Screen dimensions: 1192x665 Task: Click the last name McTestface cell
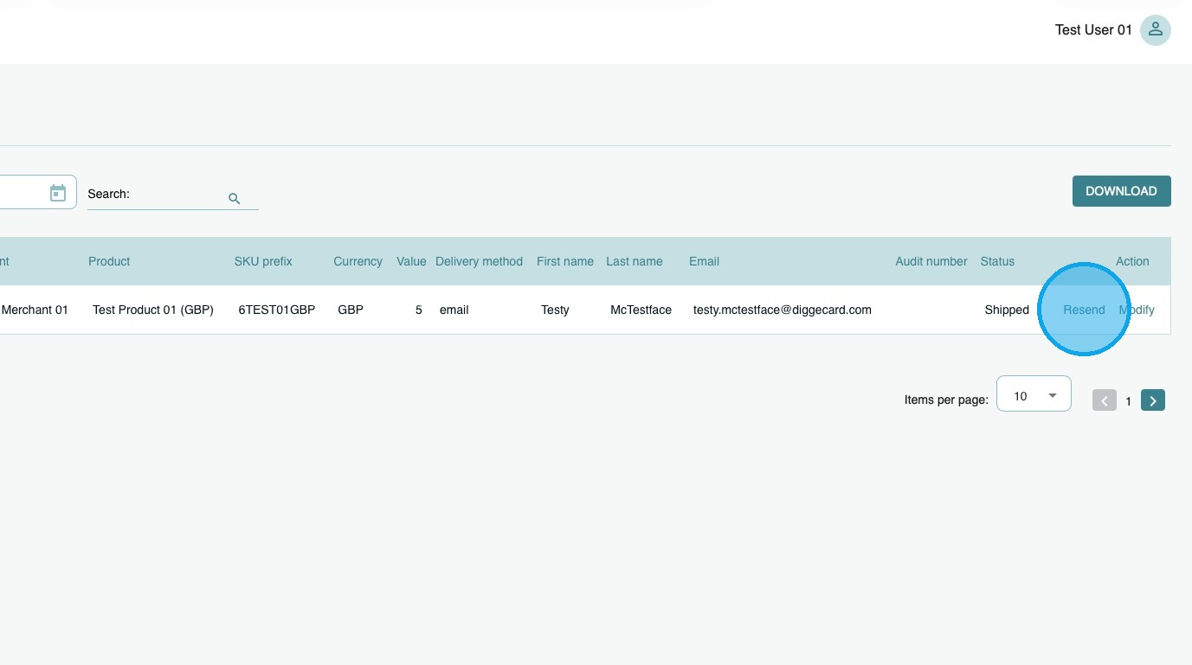pyautogui.click(x=641, y=310)
